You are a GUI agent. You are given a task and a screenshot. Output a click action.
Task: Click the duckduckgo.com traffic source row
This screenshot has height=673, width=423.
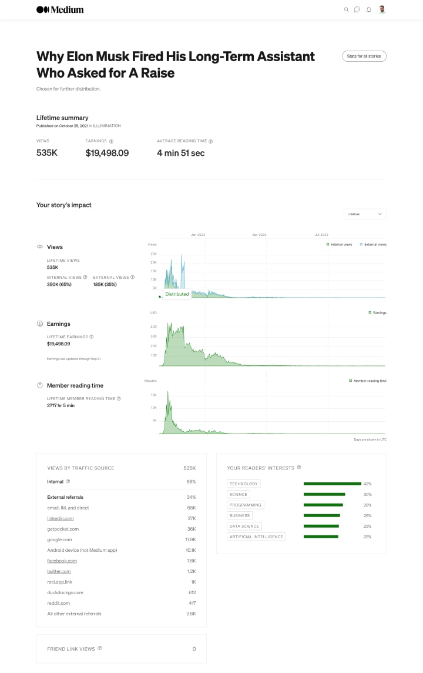click(x=121, y=593)
